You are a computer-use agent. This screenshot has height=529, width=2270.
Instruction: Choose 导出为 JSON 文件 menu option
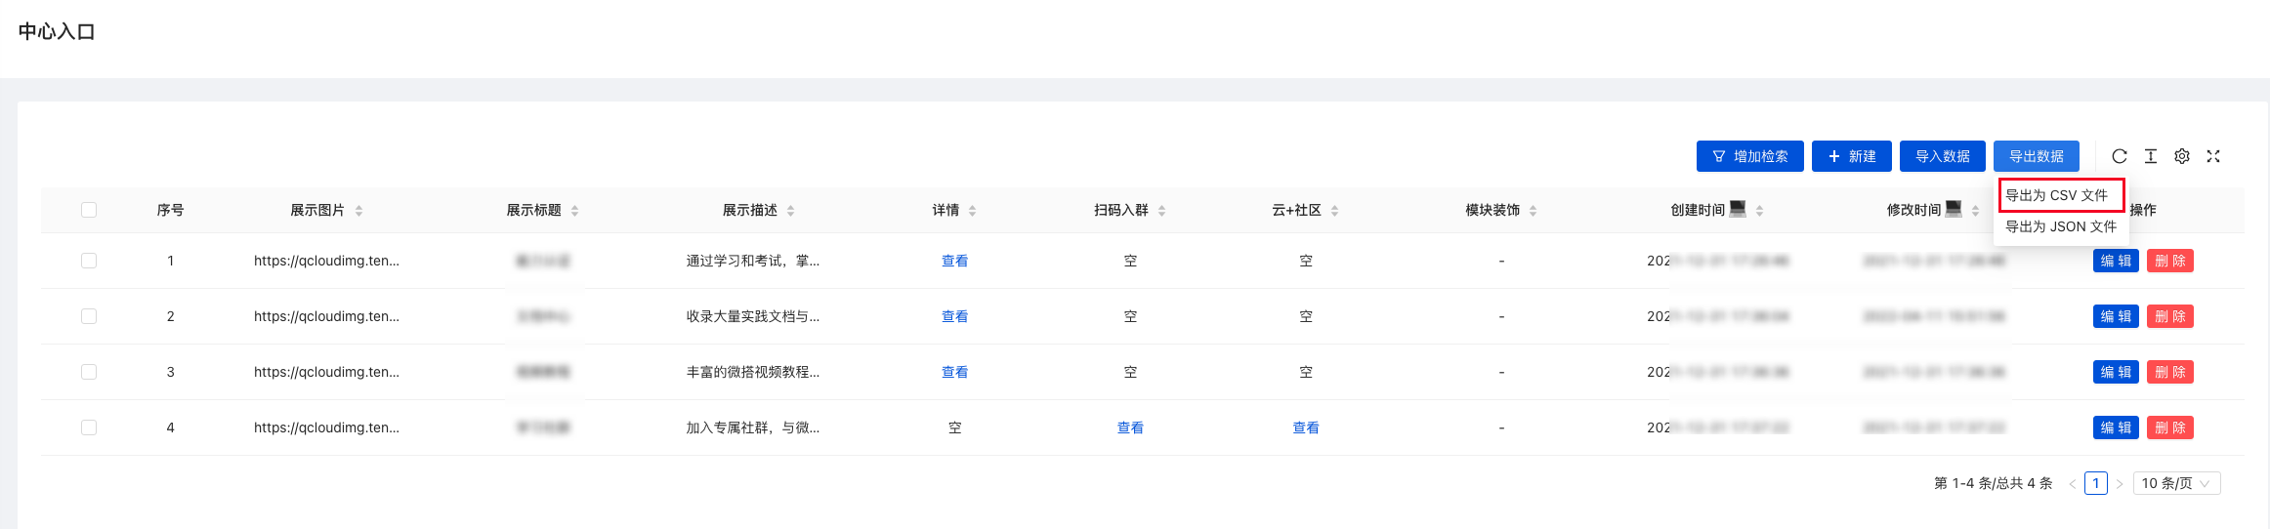[2060, 226]
